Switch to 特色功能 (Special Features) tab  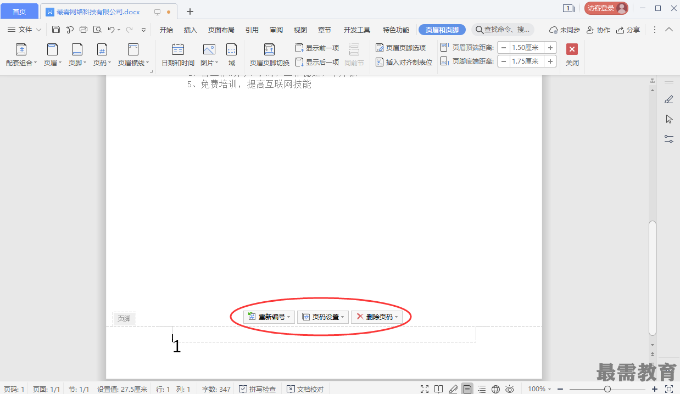coord(396,30)
